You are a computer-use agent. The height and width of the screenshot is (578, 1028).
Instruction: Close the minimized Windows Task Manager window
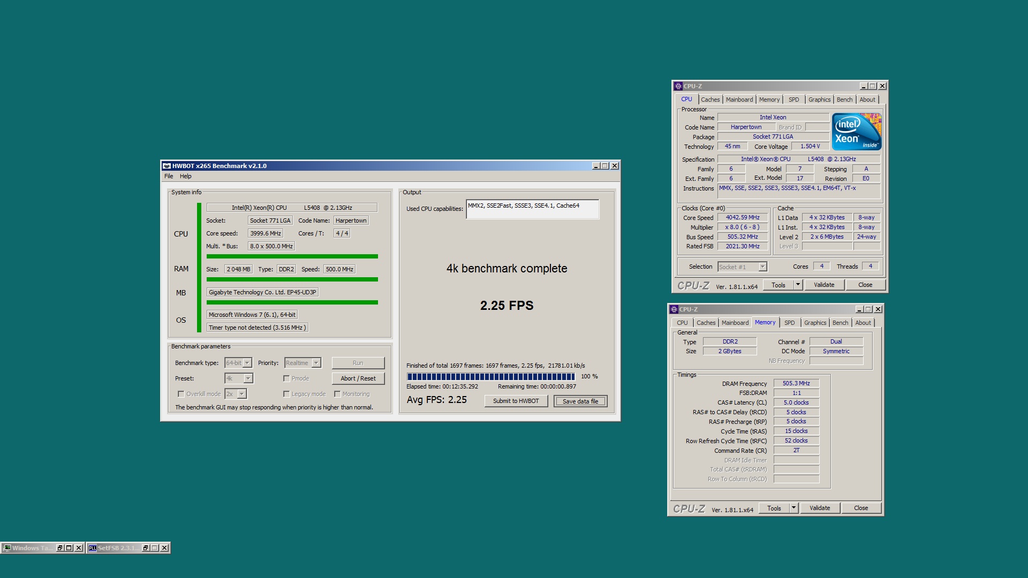(79, 548)
